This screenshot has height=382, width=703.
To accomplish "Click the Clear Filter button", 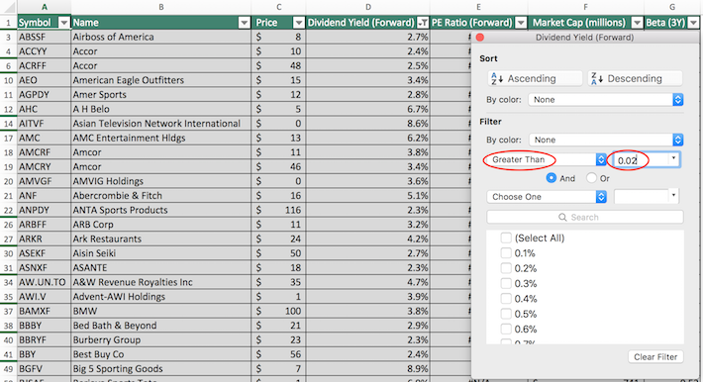I will click(655, 357).
